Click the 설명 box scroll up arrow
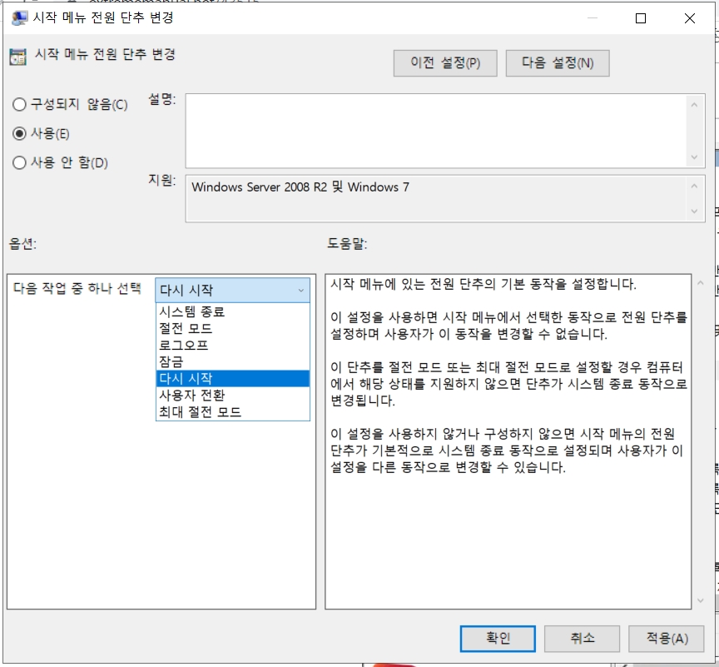This screenshot has height=667, width=719. point(694,105)
